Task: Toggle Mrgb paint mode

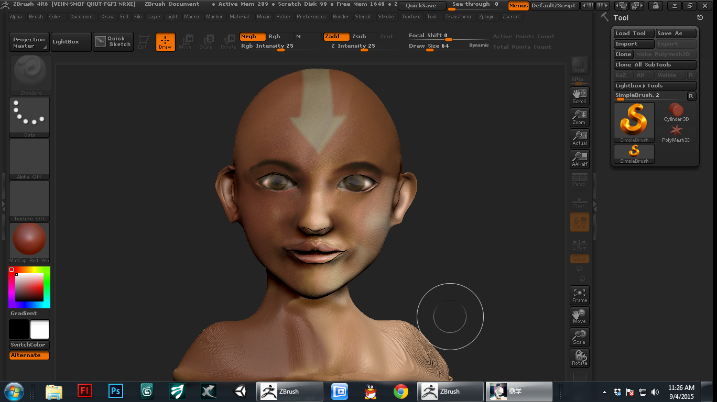Action: 253,37
